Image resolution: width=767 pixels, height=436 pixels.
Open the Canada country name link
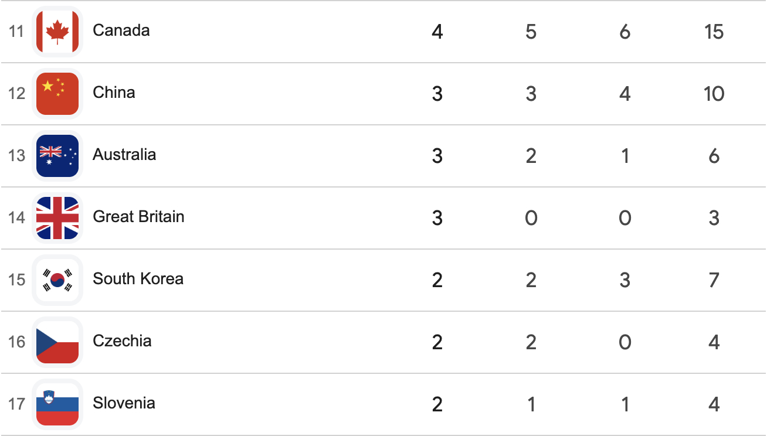pyautogui.click(x=121, y=30)
